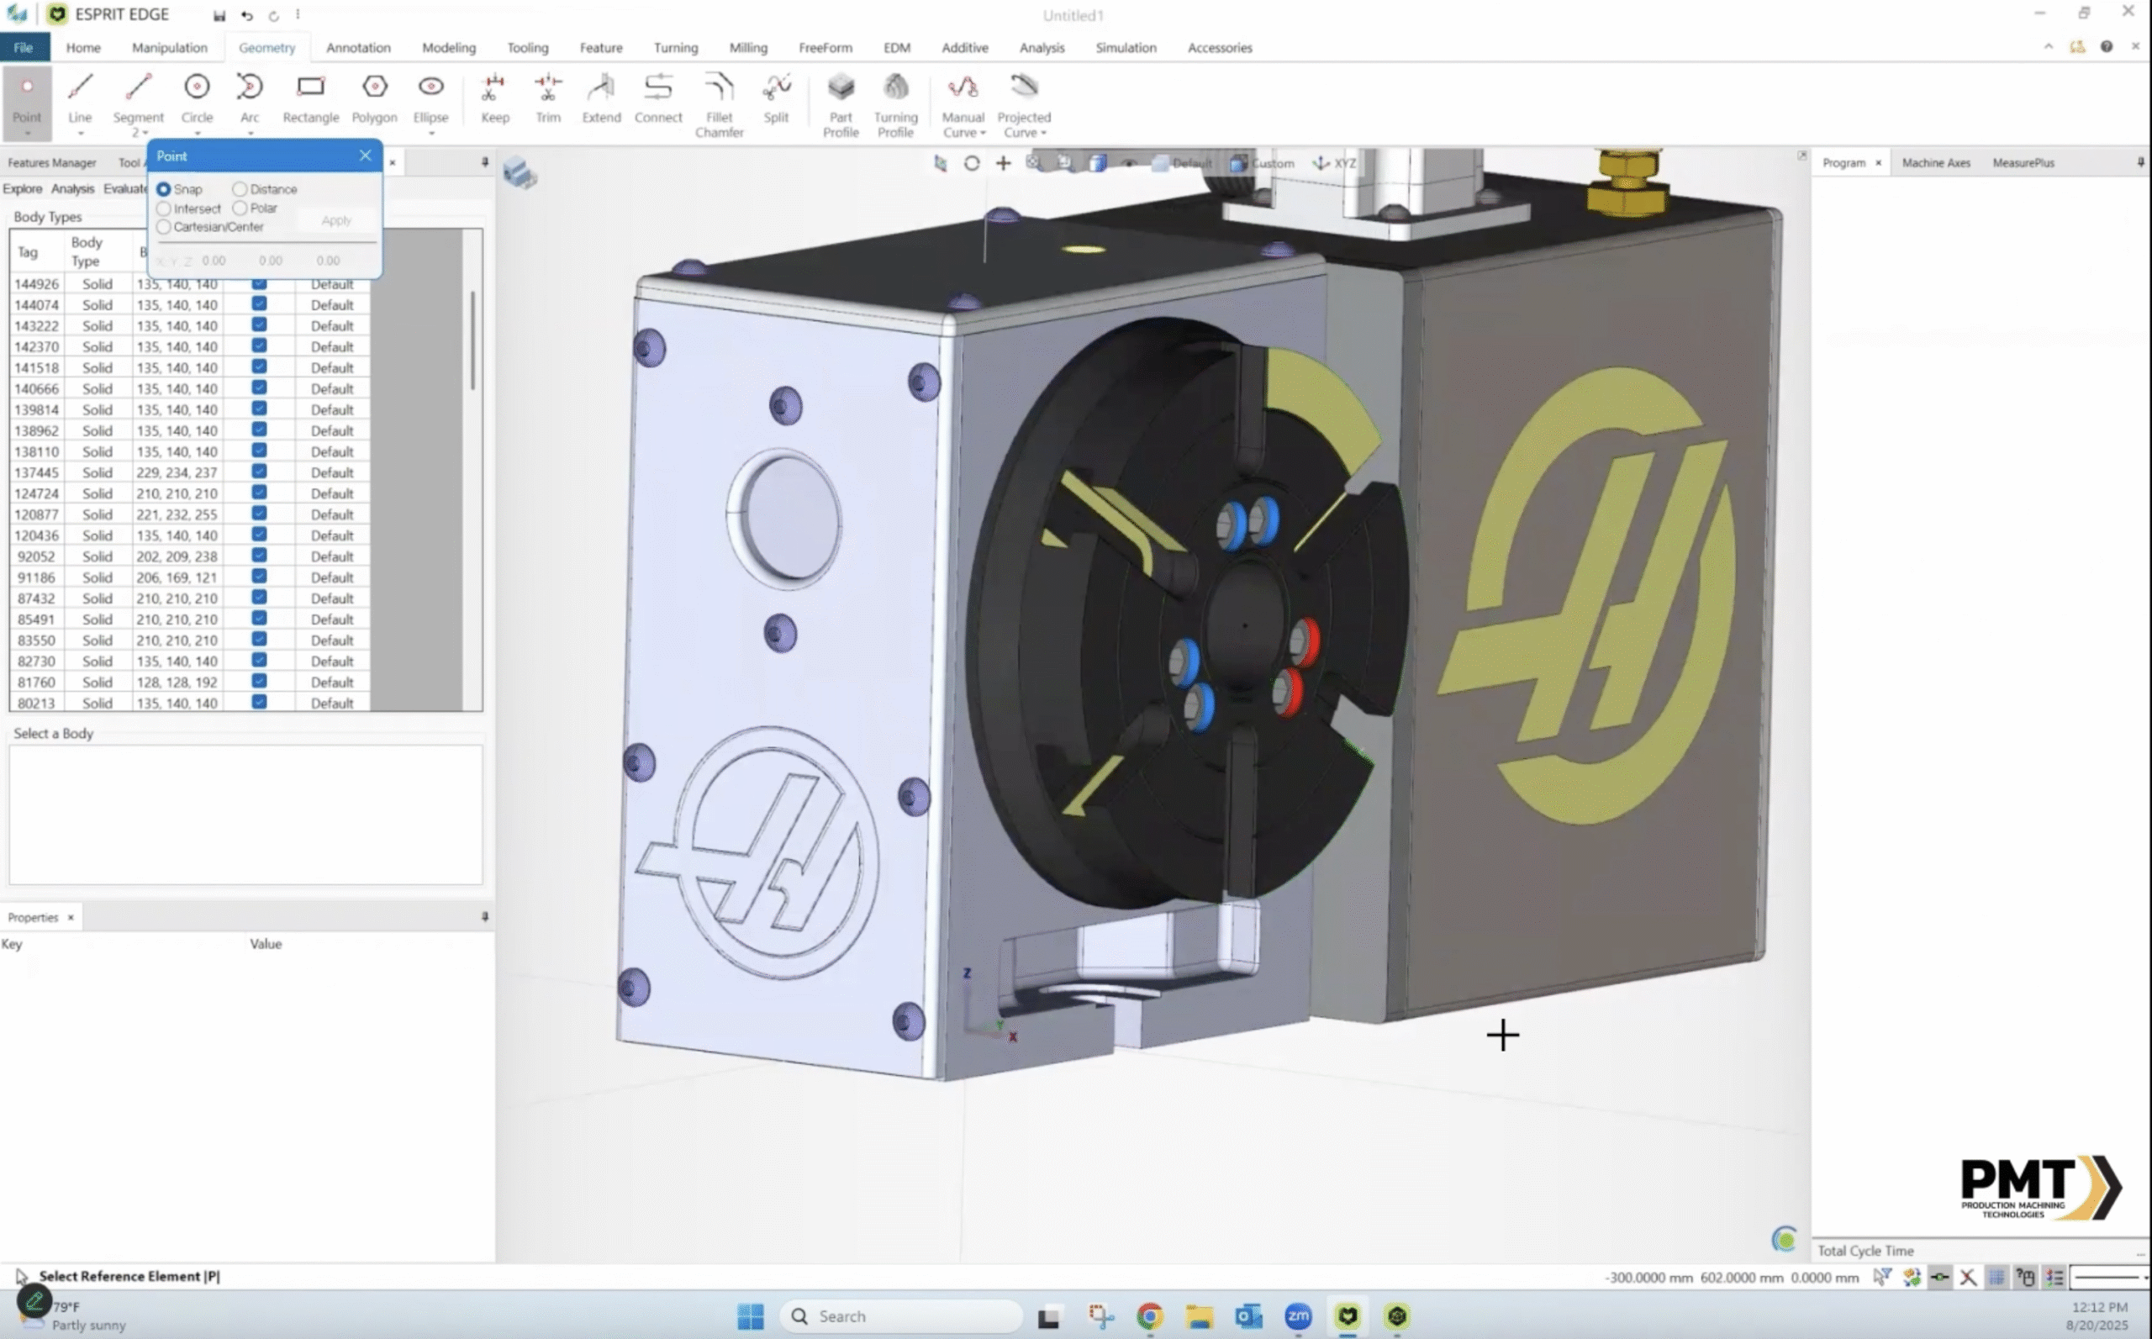Close the Point dialog
Screen dimensions: 2152x1339
point(366,156)
